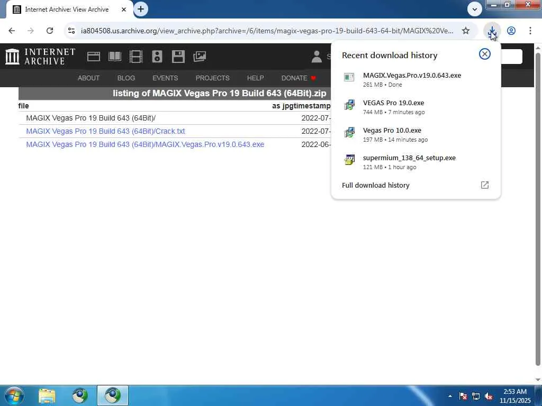Click the external-link icon beside Full download history
This screenshot has height=406, width=542.
pyautogui.click(x=485, y=185)
